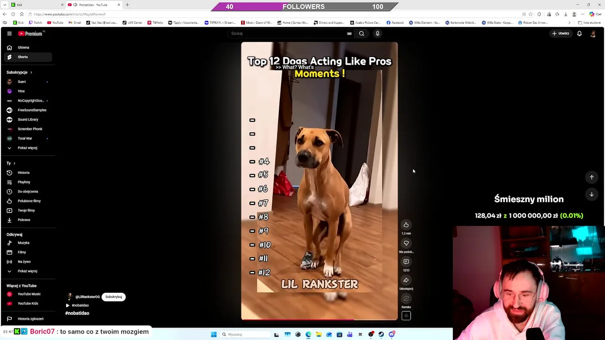Open the on-screen keyboard in search box
Screen dimensions: 605x340
(x=349, y=34)
